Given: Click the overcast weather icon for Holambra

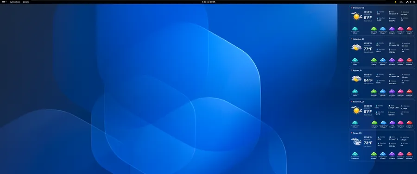Looking at the screenshot, I should click(x=357, y=48).
